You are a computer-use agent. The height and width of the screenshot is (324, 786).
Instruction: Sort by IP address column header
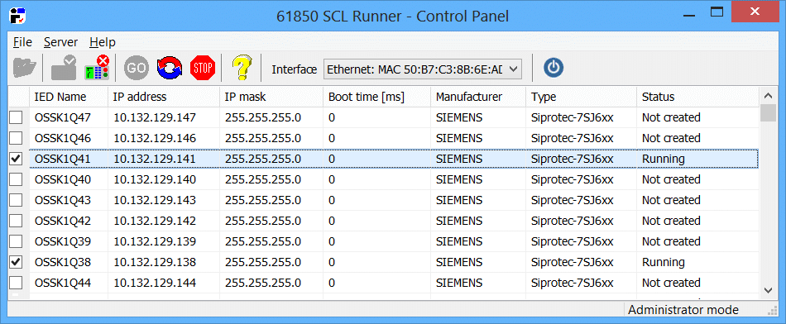click(164, 97)
